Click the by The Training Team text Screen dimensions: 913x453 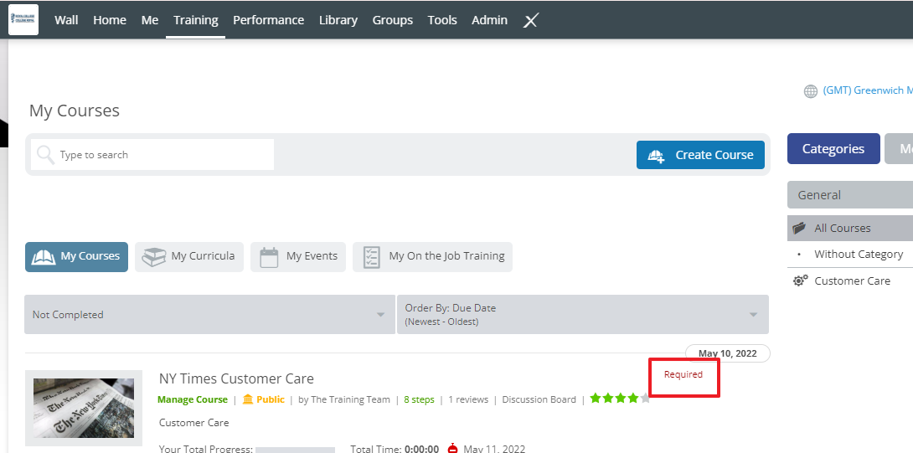344,399
